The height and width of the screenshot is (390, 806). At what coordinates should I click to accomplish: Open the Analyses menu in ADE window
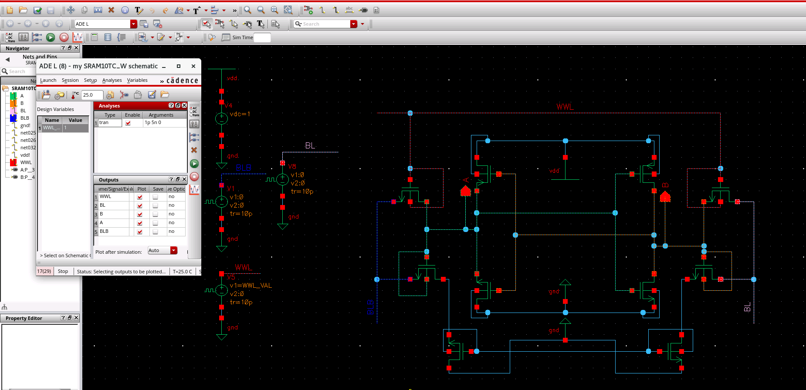(112, 80)
